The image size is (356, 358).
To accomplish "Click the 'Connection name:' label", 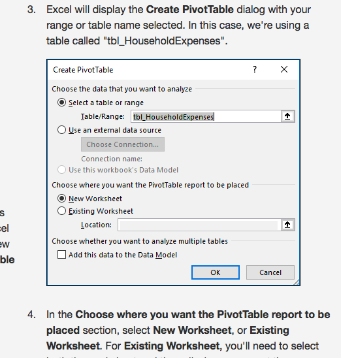I will pos(112,159).
